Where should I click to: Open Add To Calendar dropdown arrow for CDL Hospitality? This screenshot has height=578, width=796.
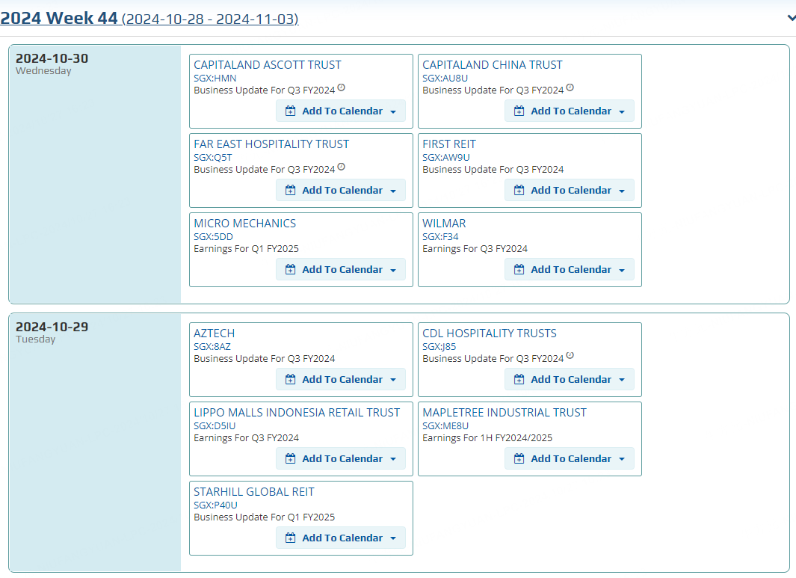622,380
